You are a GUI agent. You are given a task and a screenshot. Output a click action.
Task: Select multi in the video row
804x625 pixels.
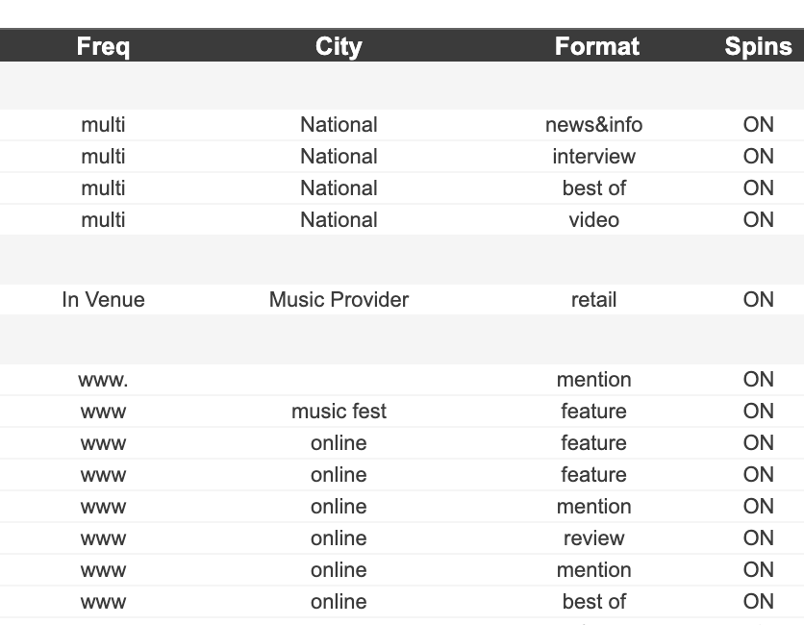pos(103,220)
